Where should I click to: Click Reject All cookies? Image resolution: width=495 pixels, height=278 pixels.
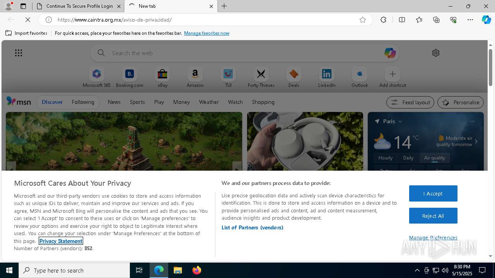tap(433, 216)
